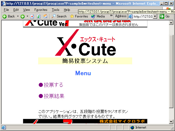Follow the 投票する link
Image resolution: width=175 pixels, height=131 pixels.
coord(51,85)
